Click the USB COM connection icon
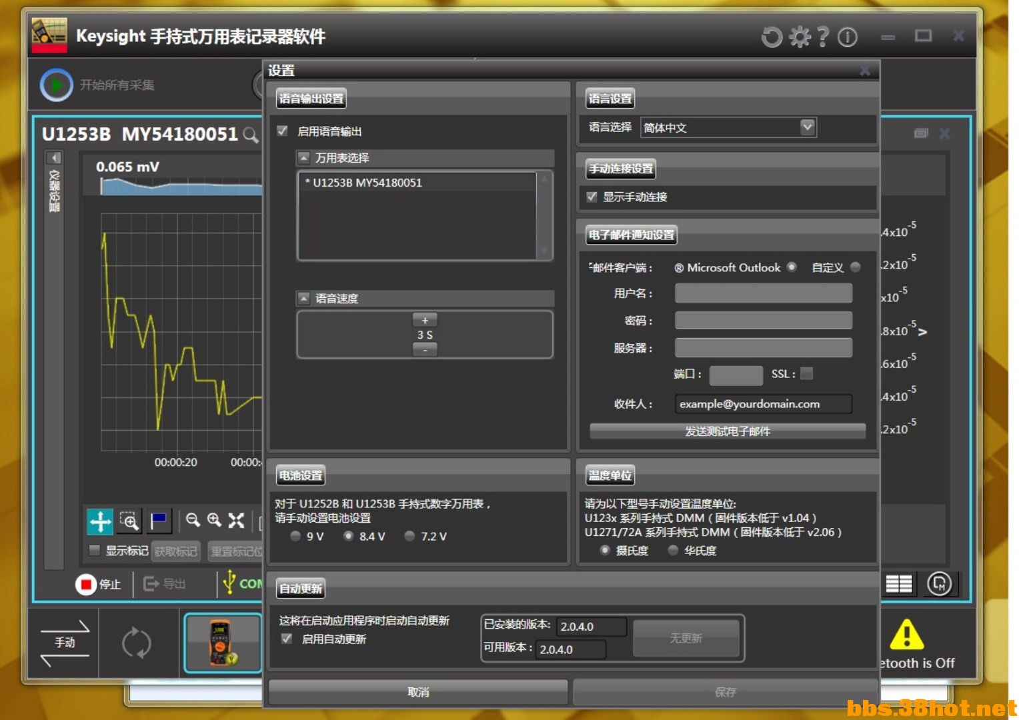Screen dimensions: 1019x720 point(229,582)
